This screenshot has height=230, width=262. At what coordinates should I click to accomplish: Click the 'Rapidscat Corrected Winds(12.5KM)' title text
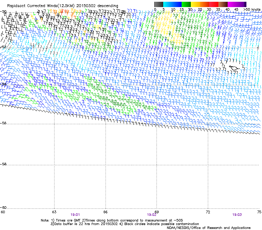[41, 6]
